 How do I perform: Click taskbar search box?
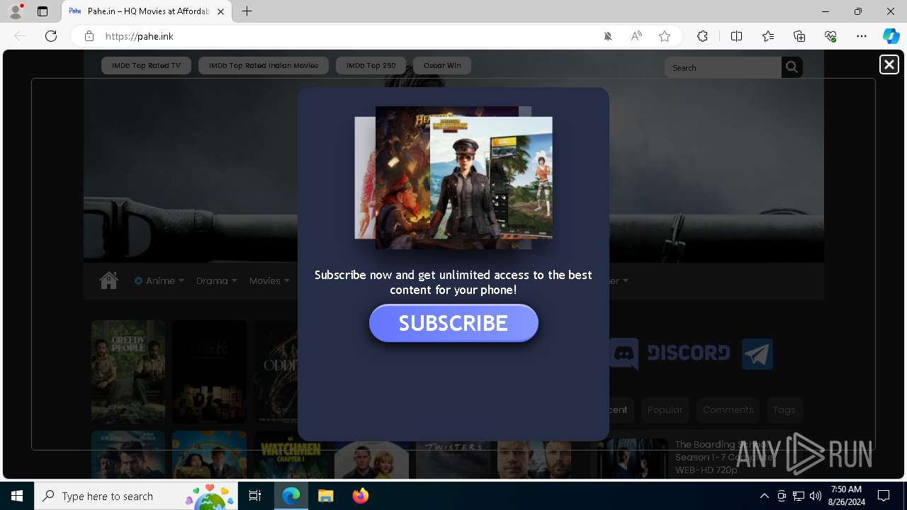(x=136, y=496)
